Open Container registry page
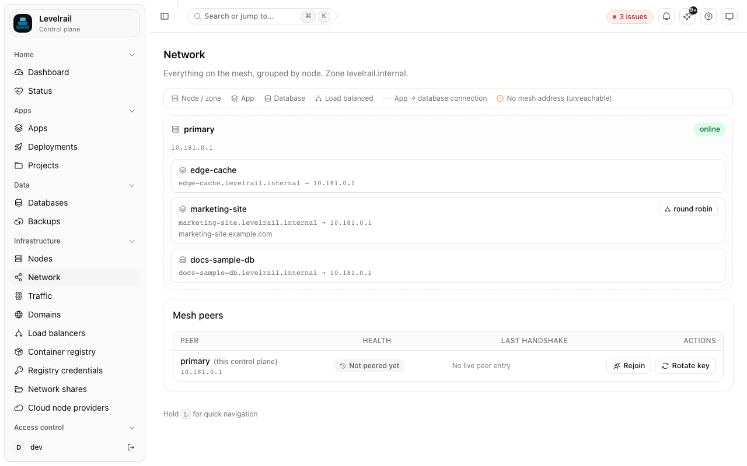 point(75,352)
